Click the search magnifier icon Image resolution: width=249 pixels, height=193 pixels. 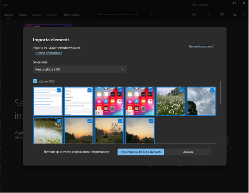coord(152,14)
